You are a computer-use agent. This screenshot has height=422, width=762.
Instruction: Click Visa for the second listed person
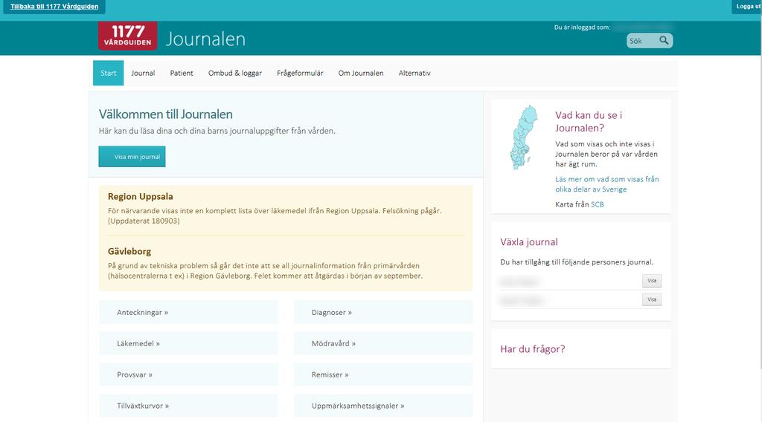[x=652, y=299]
